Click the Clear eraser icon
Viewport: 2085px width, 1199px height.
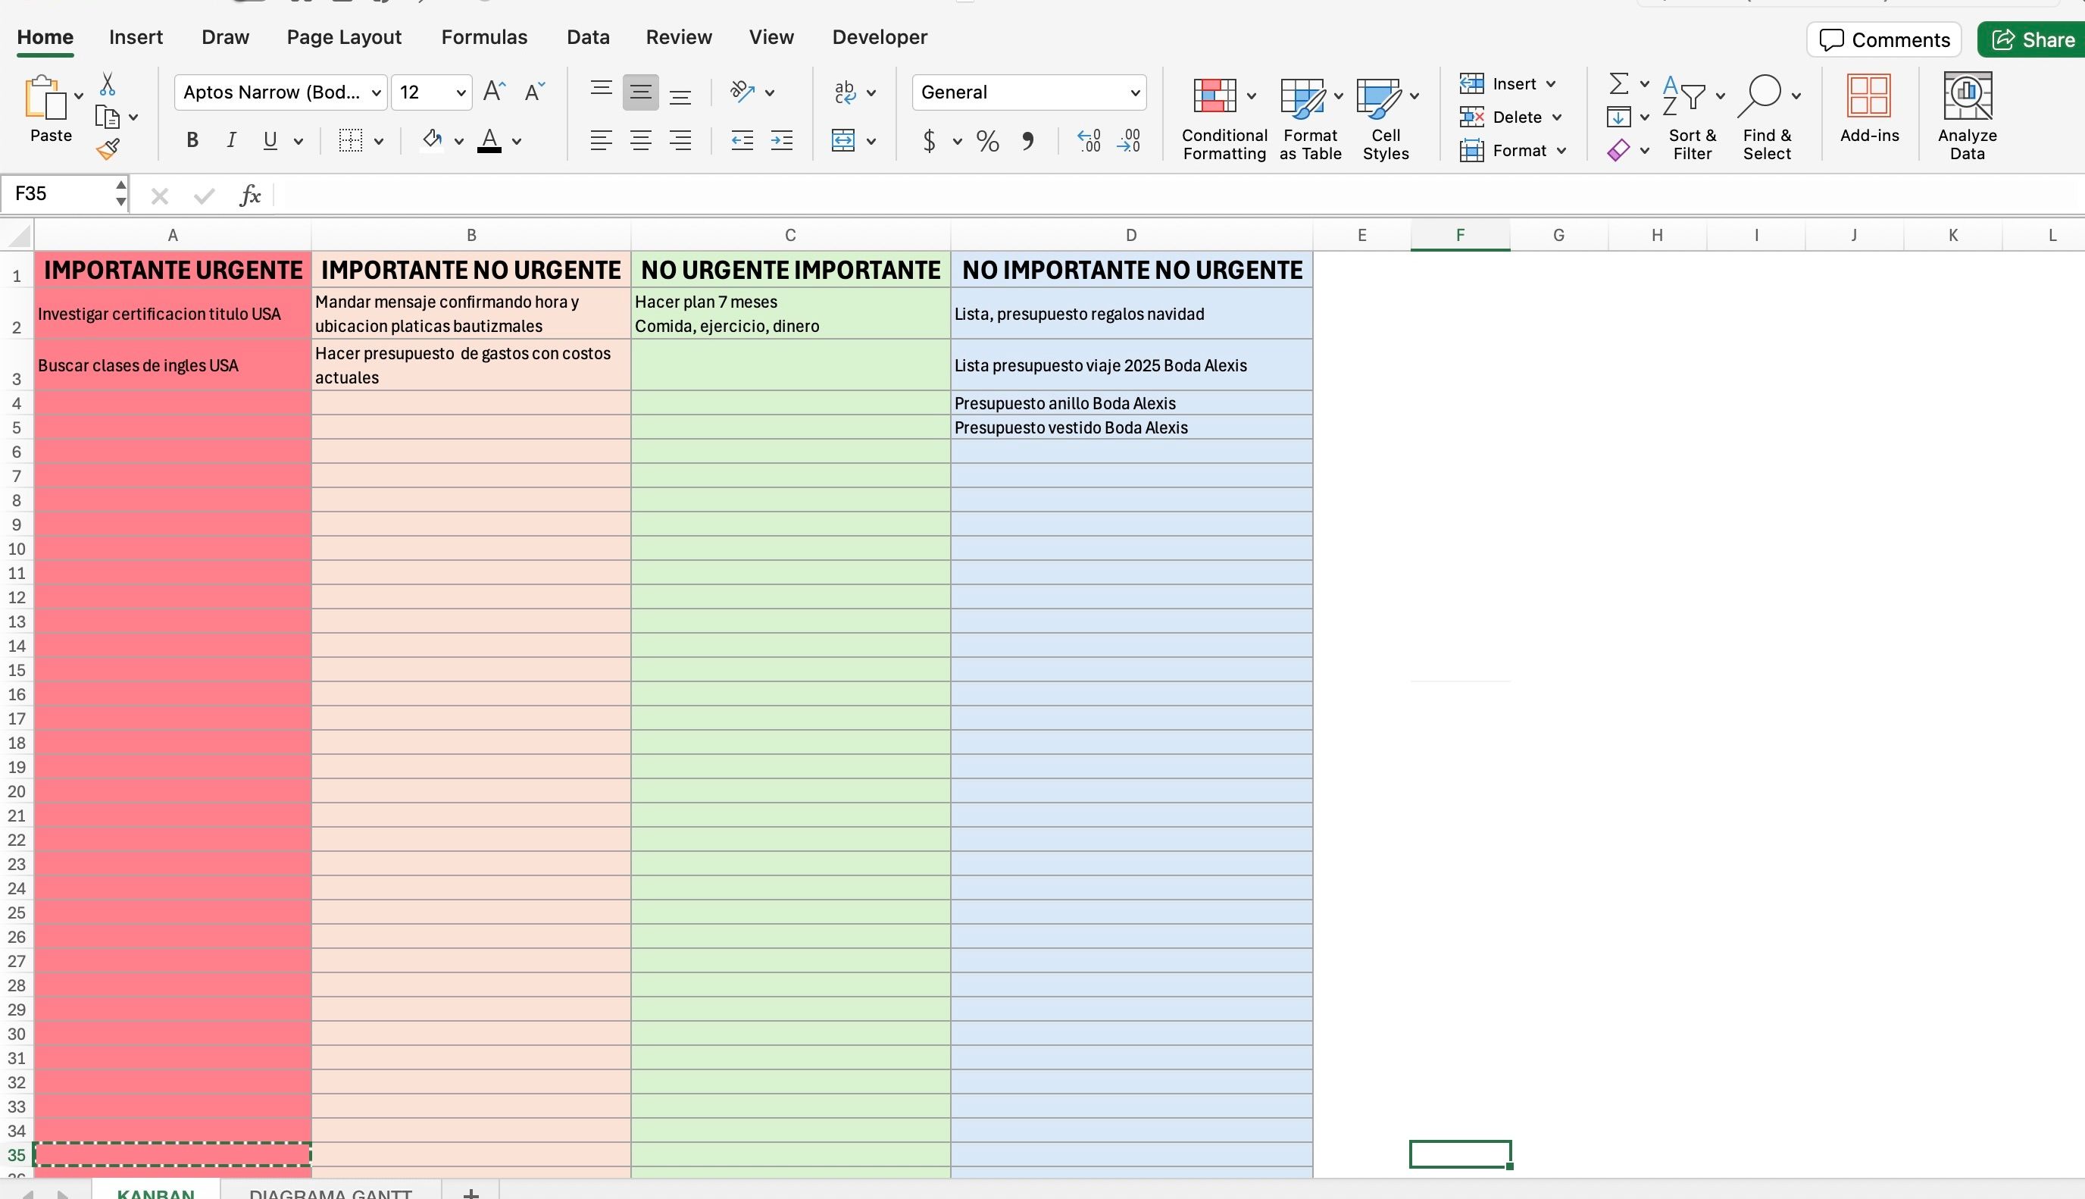[1618, 151]
